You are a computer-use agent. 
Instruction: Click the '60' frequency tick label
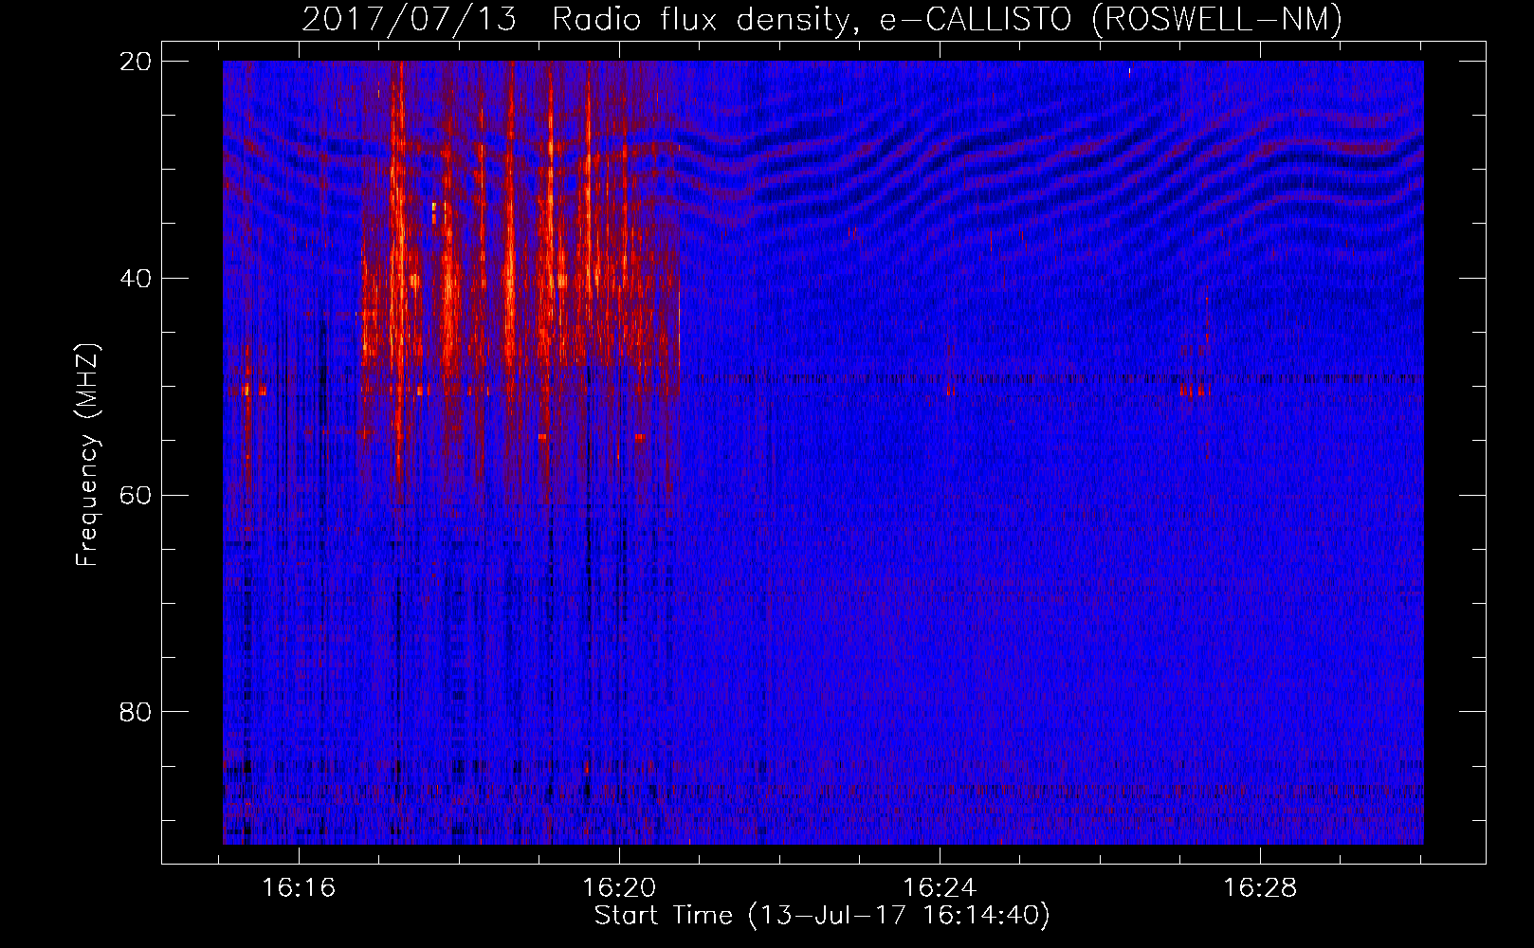click(x=136, y=496)
